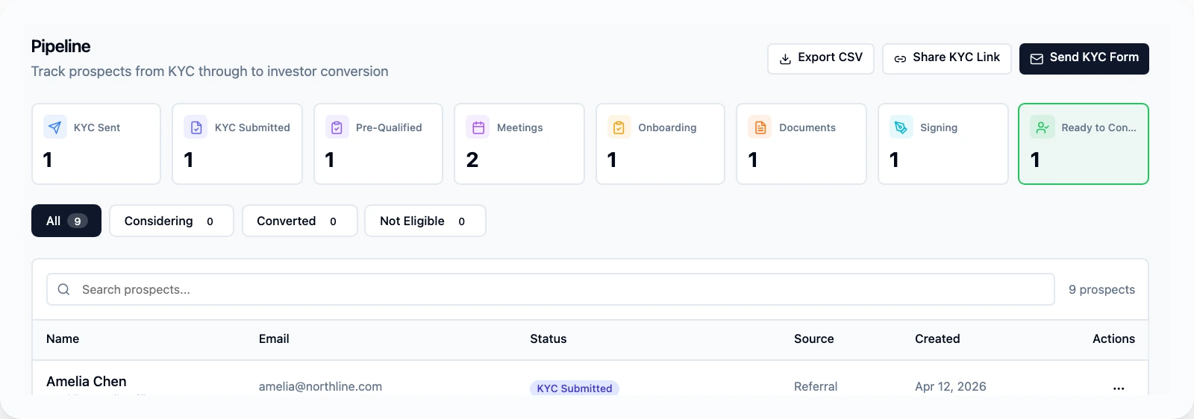Click the Email column header

pyautogui.click(x=274, y=338)
